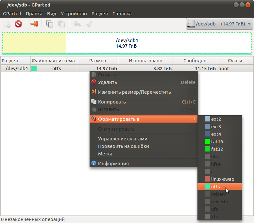Click the linux-swap red color swatch
The height and width of the screenshot is (223, 254).
(208, 179)
